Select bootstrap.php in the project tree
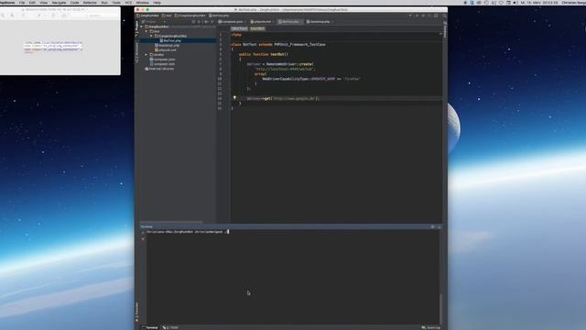 (168, 45)
